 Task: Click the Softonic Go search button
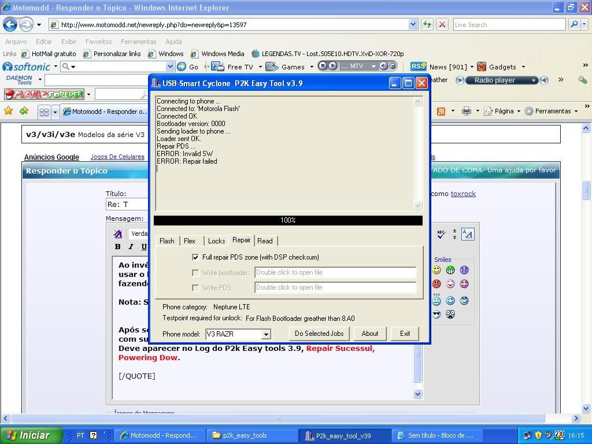(x=188, y=67)
